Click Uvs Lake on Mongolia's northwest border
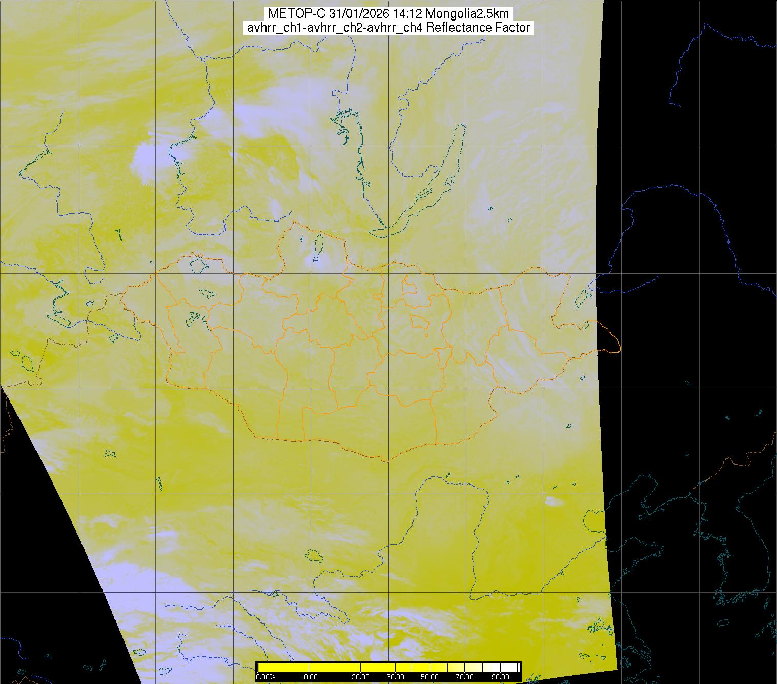777x684 pixels. point(198,264)
